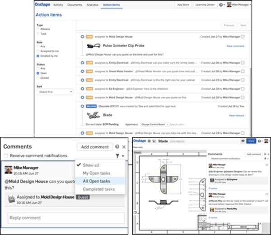Tick checkbox on Emily Electrical wiring row
The width and height of the screenshot is (271, 235).
[x=243, y=63]
